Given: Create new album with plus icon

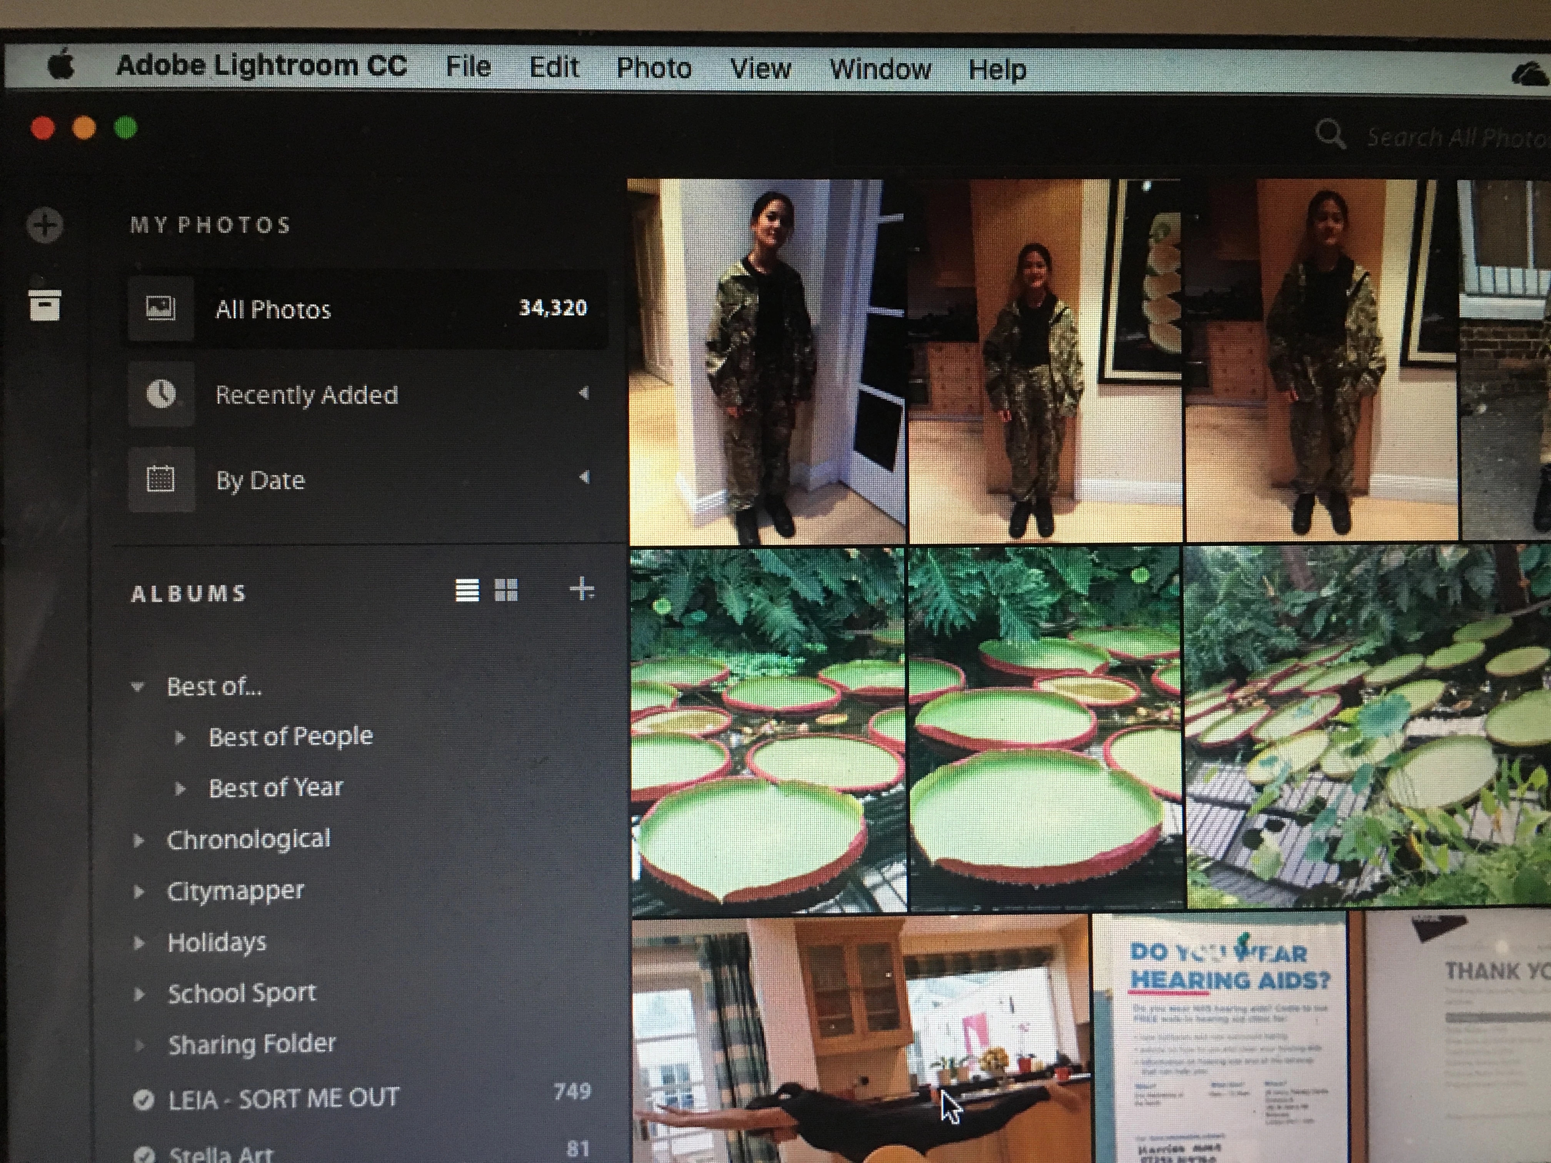Looking at the screenshot, I should click(581, 589).
